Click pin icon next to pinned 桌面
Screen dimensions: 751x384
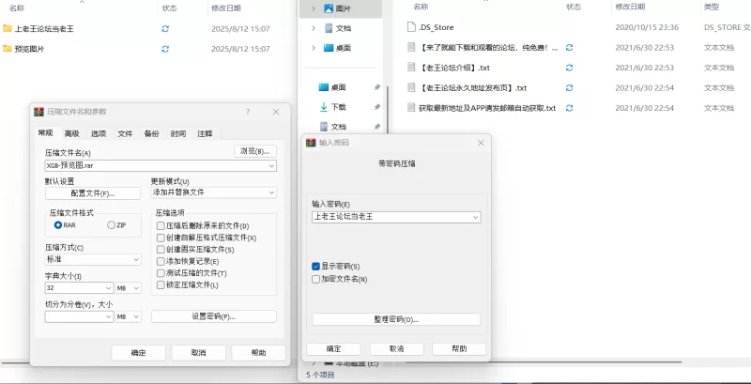click(377, 87)
